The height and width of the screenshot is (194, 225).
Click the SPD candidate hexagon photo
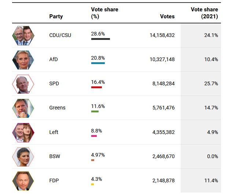coord(23,84)
